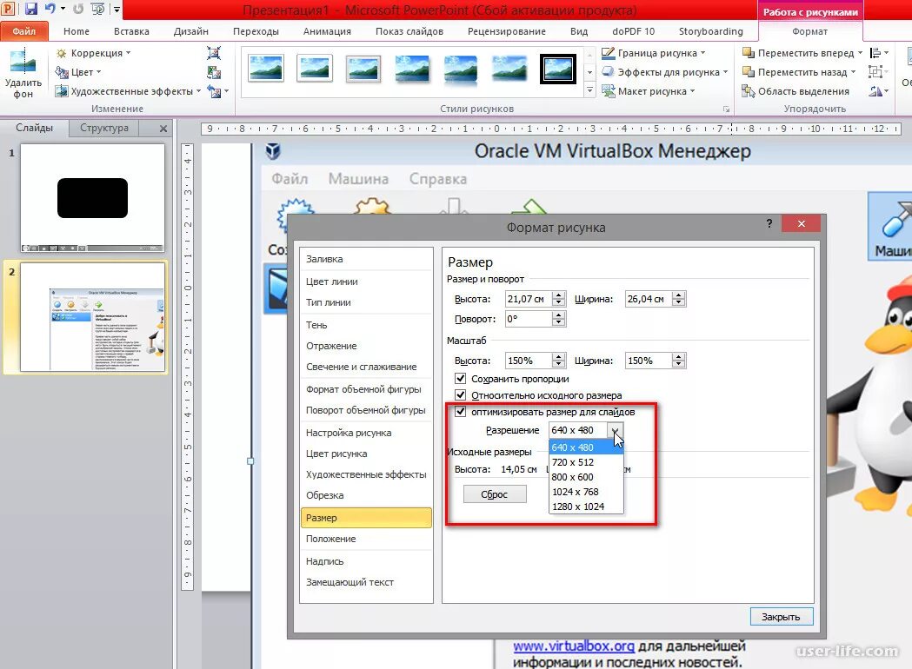912x669 pixels.
Task: Click the Закрыть button in dialog
Action: pos(781,617)
